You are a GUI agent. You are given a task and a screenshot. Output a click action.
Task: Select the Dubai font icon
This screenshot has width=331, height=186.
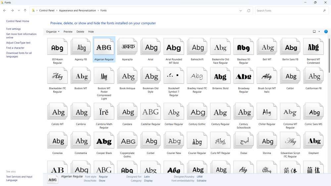(x=244, y=140)
